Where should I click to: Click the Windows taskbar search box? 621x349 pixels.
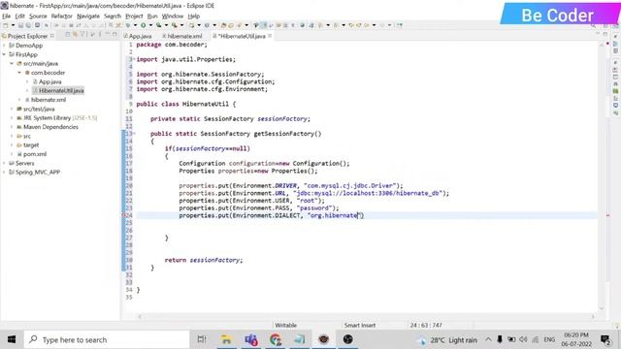tap(107, 339)
